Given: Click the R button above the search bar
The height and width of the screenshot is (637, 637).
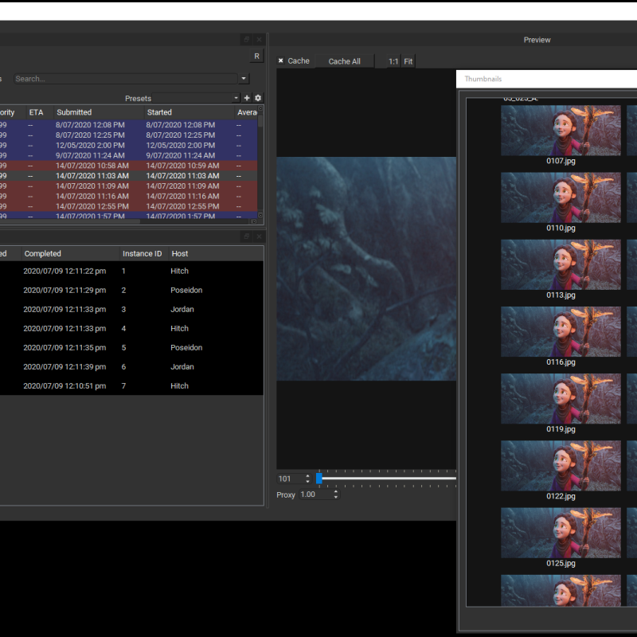Looking at the screenshot, I should pyautogui.click(x=256, y=56).
